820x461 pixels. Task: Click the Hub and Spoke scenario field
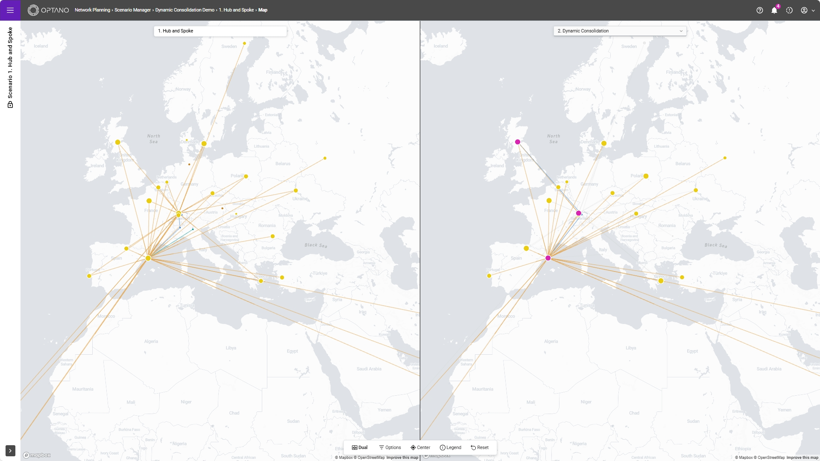(220, 31)
